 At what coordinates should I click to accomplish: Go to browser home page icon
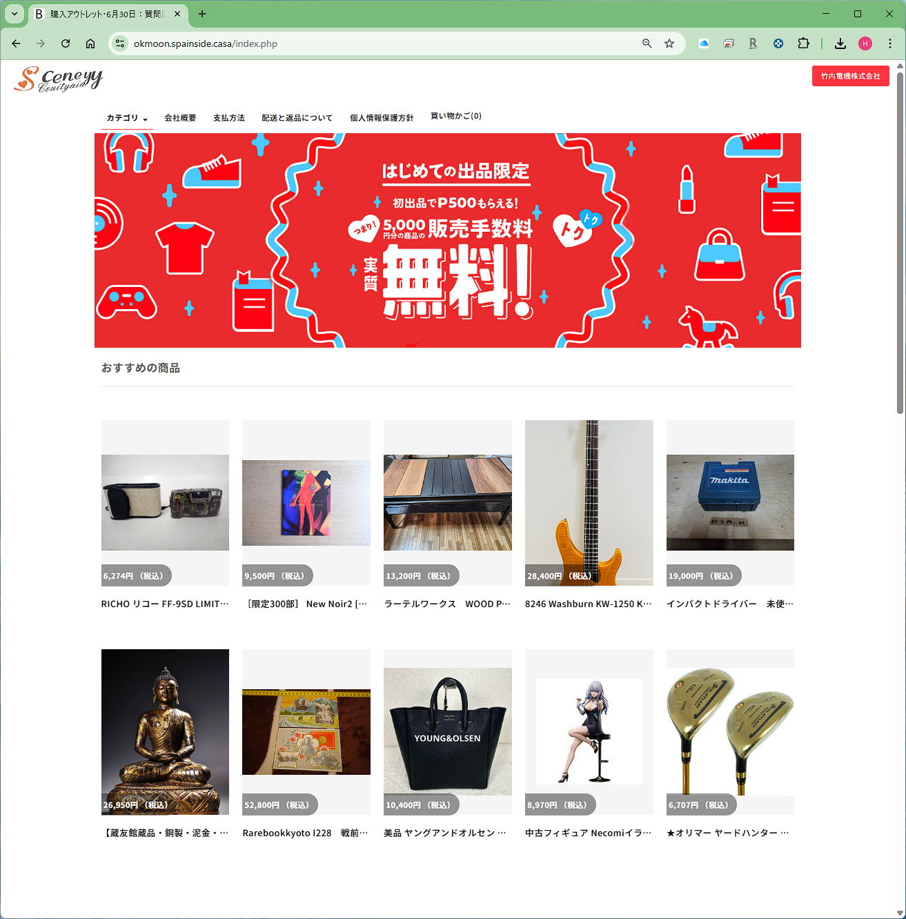pyautogui.click(x=90, y=43)
